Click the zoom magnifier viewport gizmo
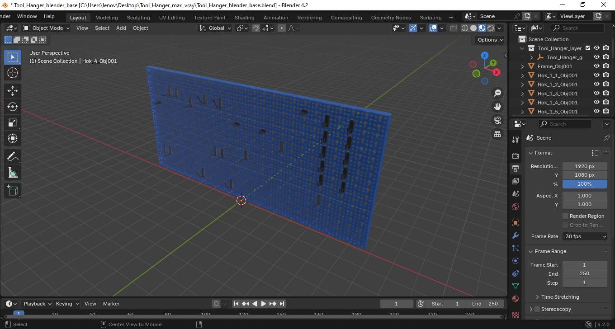 (497, 93)
